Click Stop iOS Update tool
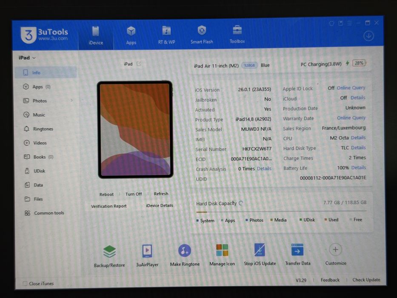Image resolution: width=397 pixels, height=298 pixels. [260, 254]
